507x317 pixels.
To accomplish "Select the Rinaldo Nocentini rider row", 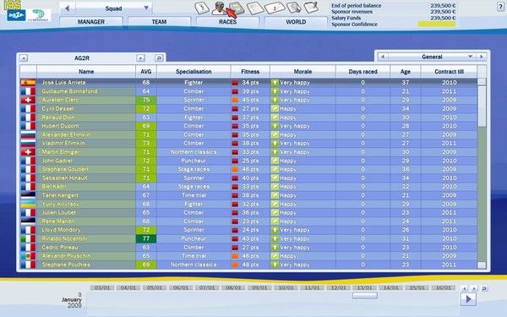I will (x=248, y=238).
